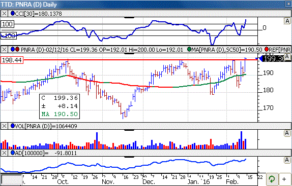Click the -100 CCI level label
The width and height of the screenshot is (292, 186).
coord(9,35)
